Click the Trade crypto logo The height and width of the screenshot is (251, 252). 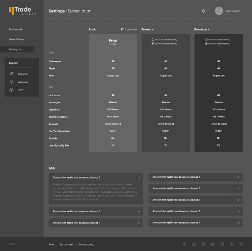[22, 11]
